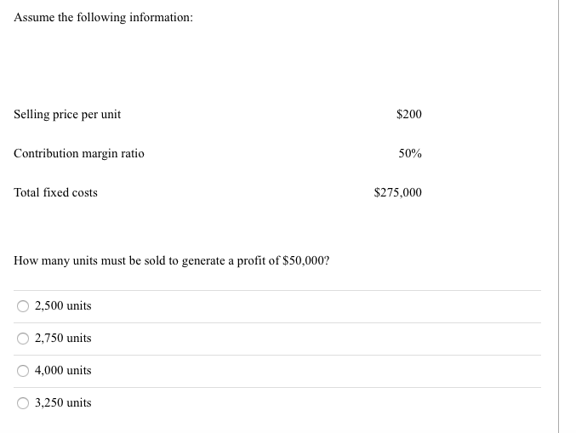Pick the 4,000 units radio button
The width and height of the screenshot is (576, 433).
tap(23, 371)
